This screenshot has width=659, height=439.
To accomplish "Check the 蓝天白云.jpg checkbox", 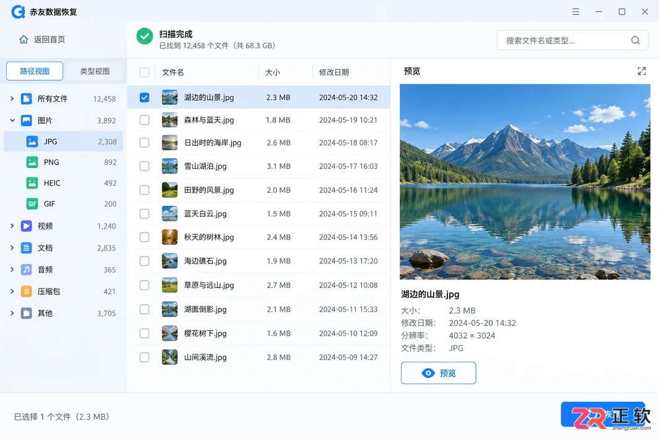I will click(x=144, y=214).
